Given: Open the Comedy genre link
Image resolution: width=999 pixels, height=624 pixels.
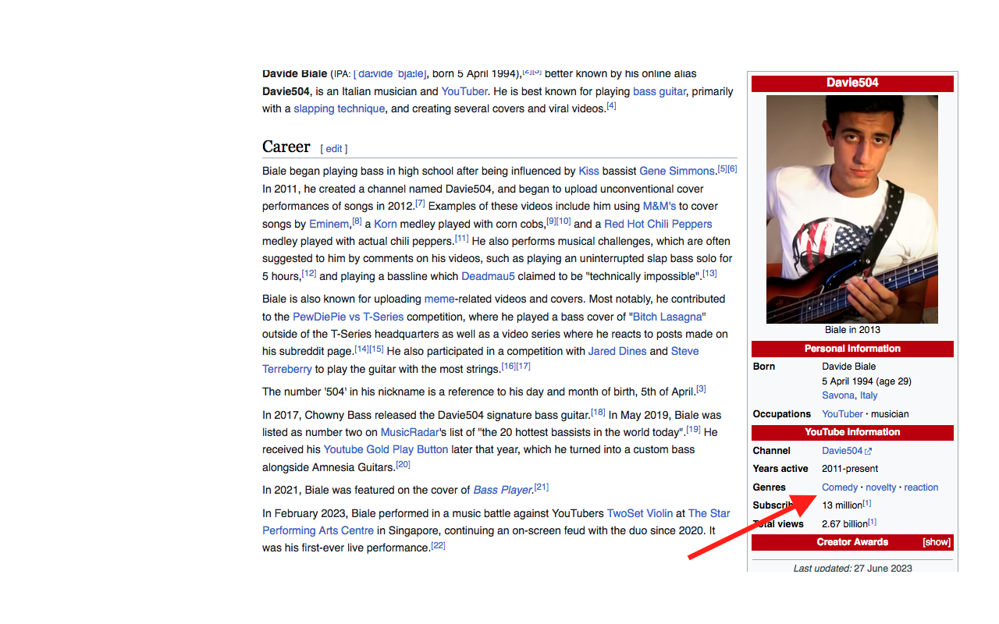Looking at the screenshot, I should 840,487.
